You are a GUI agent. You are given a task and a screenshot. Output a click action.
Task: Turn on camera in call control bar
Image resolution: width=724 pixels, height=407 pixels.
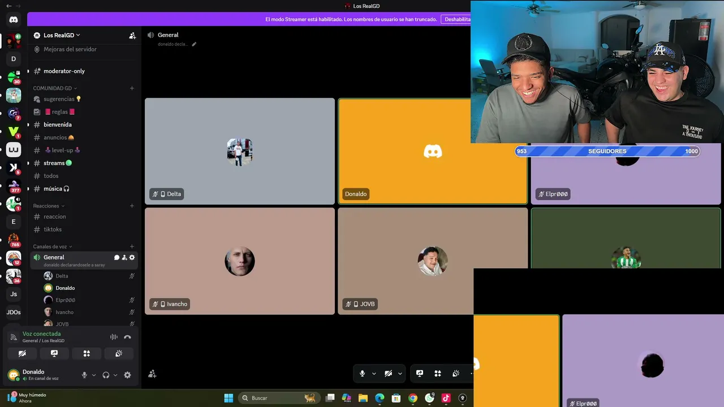click(x=388, y=373)
